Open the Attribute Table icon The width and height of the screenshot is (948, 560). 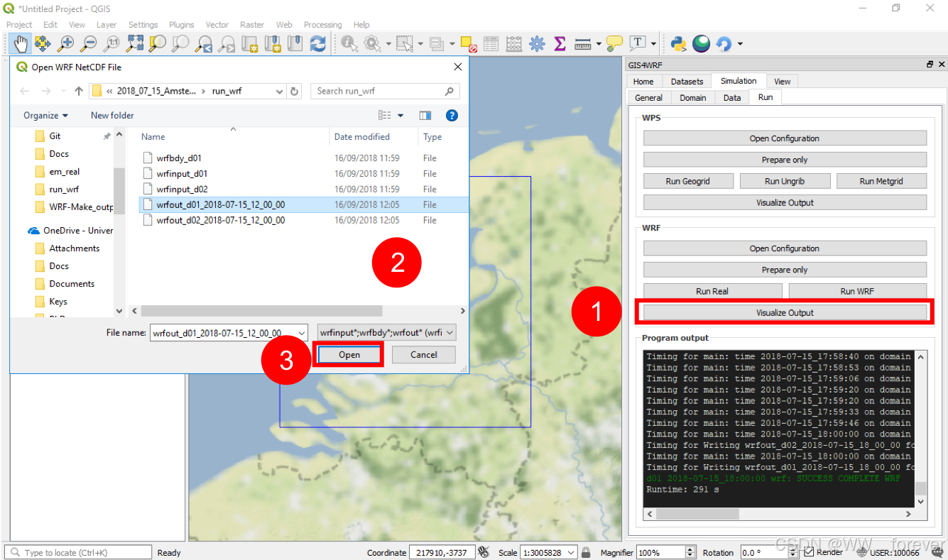(x=491, y=44)
